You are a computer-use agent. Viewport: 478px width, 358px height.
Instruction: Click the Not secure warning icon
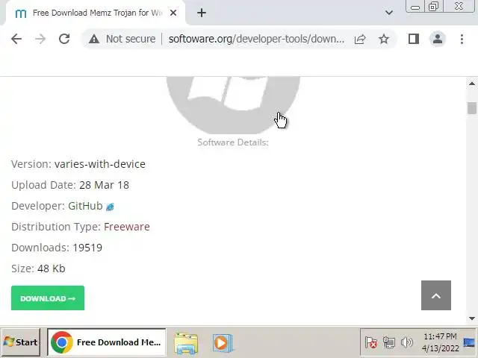(94, 39)
